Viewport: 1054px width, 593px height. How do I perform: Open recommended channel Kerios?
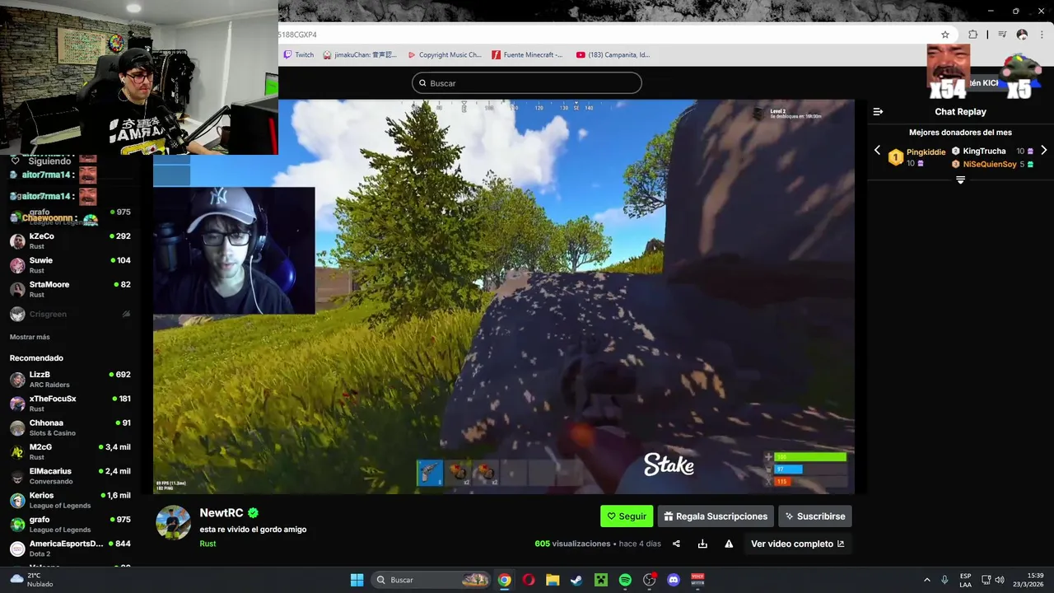(x=70, y=500)
